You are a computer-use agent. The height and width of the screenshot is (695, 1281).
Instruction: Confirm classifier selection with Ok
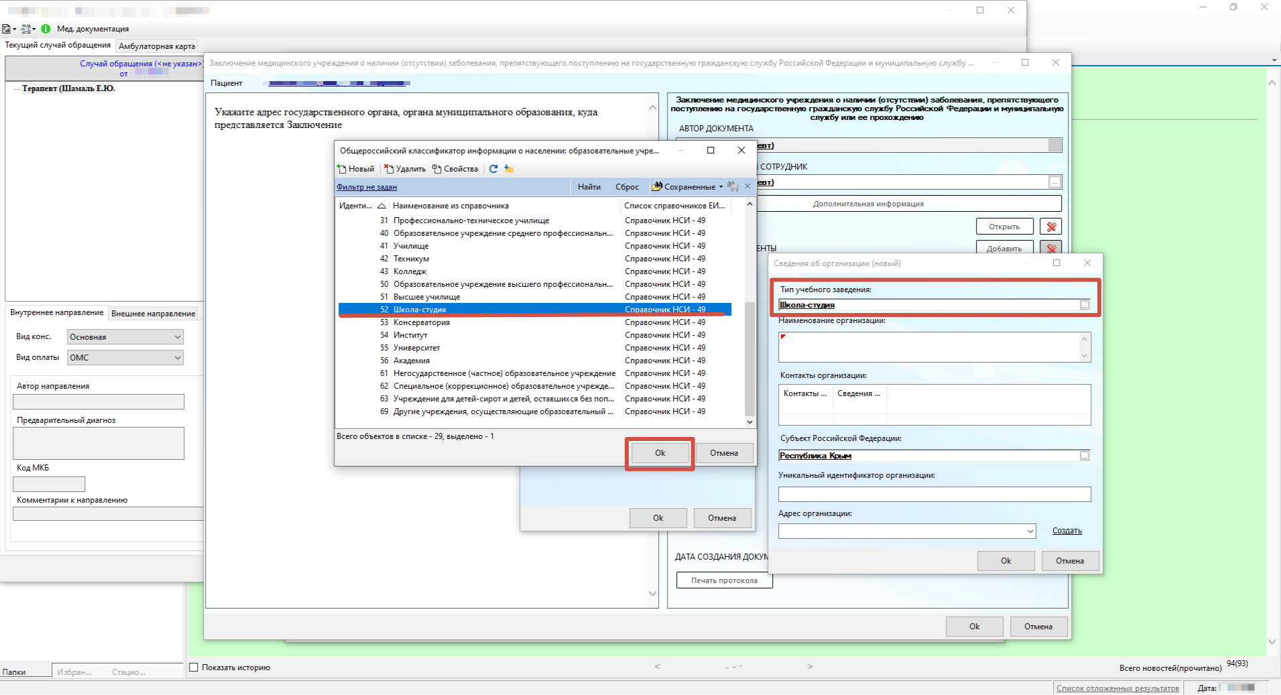point(660,453)
